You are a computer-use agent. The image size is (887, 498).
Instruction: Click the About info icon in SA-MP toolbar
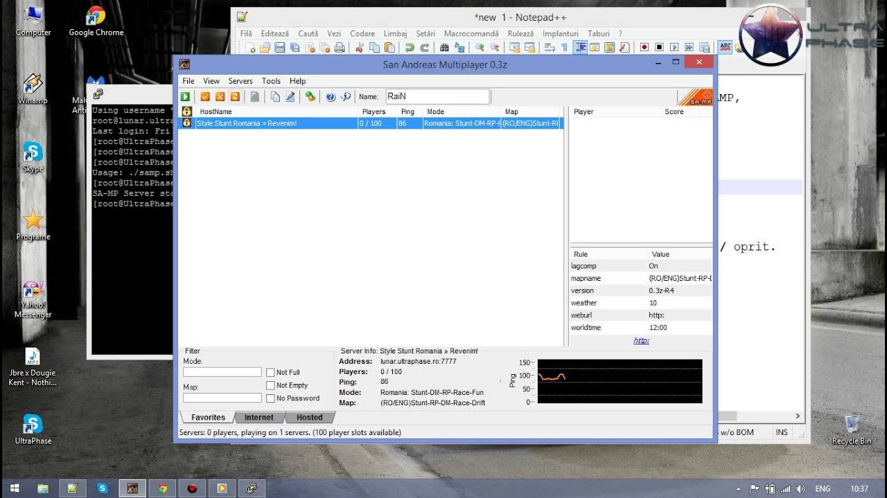coord(345,97)
